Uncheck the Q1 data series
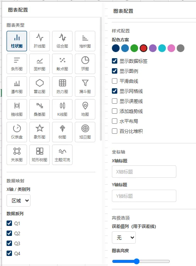196x266 pixels. [9, 223]
